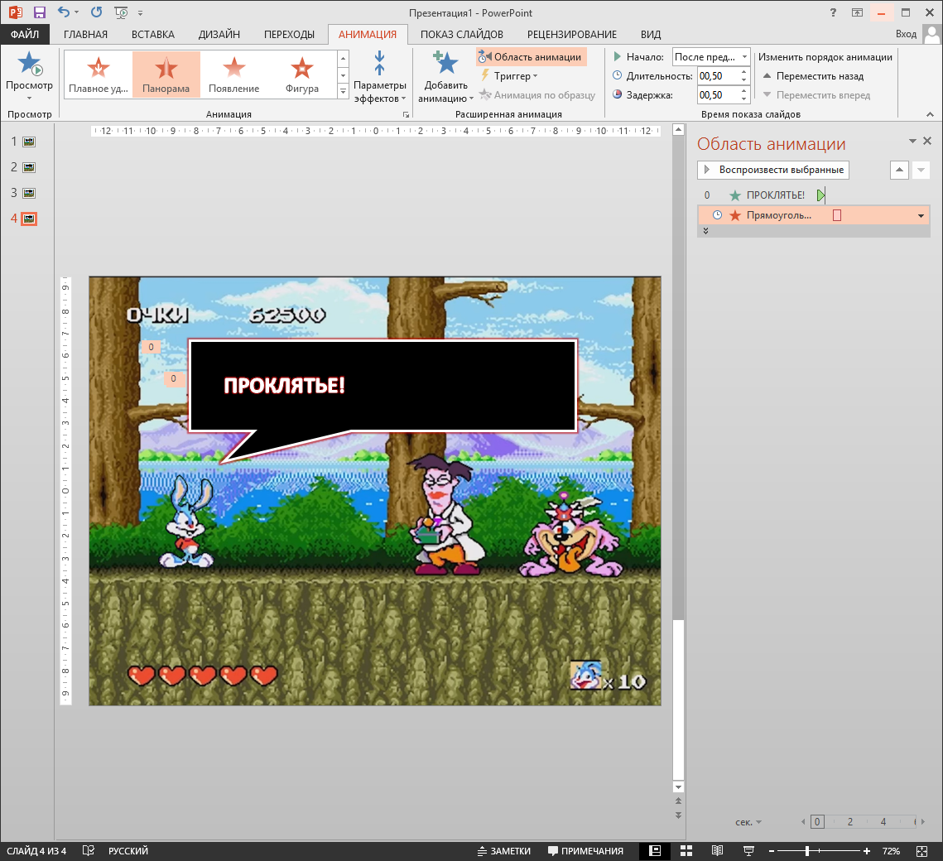Switch to Normal view icon
The width and height of the screenshot is (943, 861).
(x=655, y=851)
